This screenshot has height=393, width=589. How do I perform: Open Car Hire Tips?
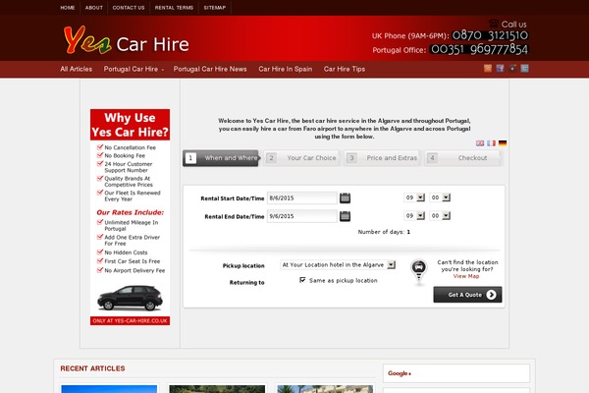click(x=345, y=69)
